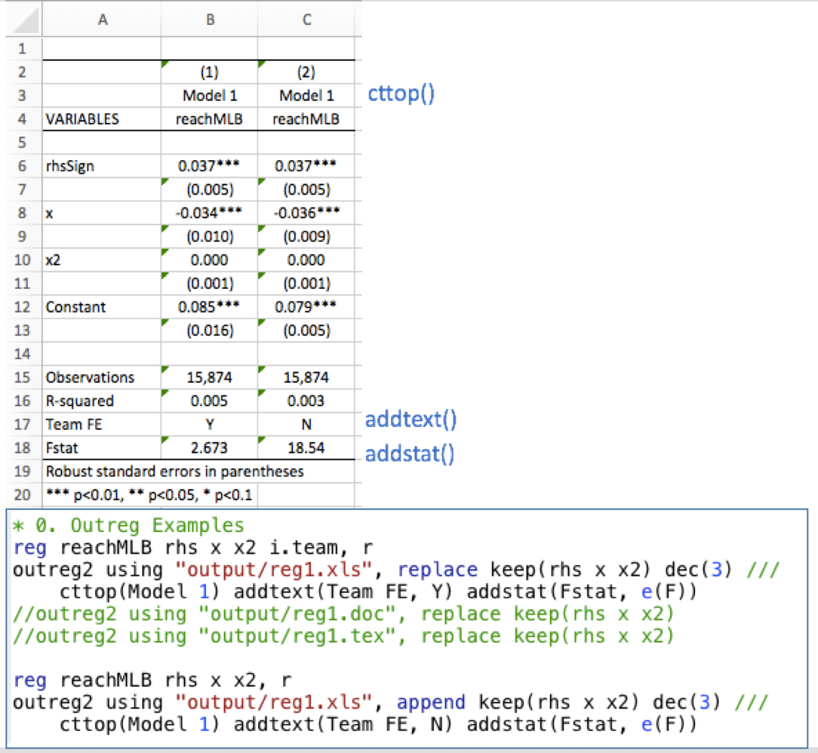818x753 pixels.
Task: Click the Fstat label cell
Action: (102, 448)
